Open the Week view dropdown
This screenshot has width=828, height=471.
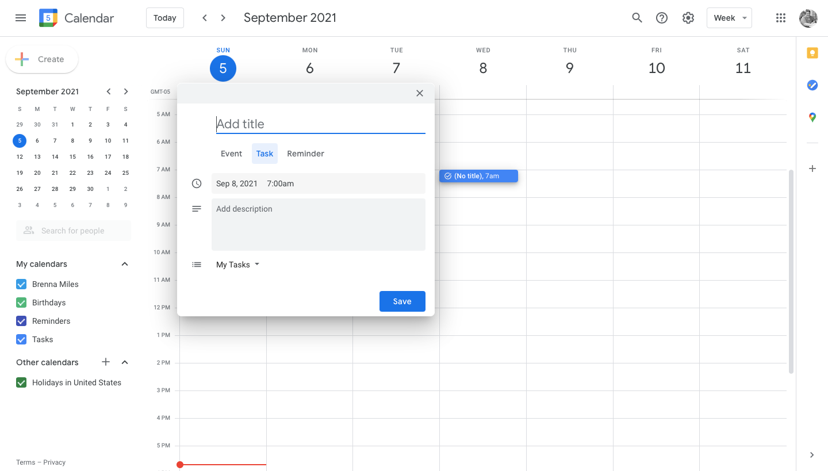(x=729, y=18)
